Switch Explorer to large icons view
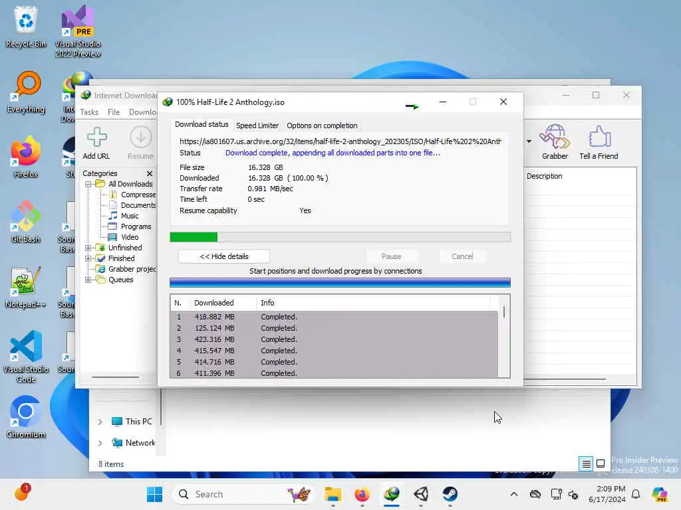Viewport: 681px width, 510px height. pos(601,464)
